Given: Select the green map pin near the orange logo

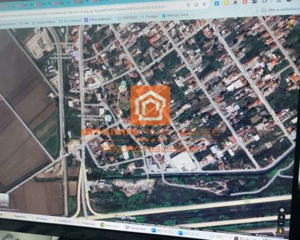Looking at the screenshot, I should pos(124,83).
